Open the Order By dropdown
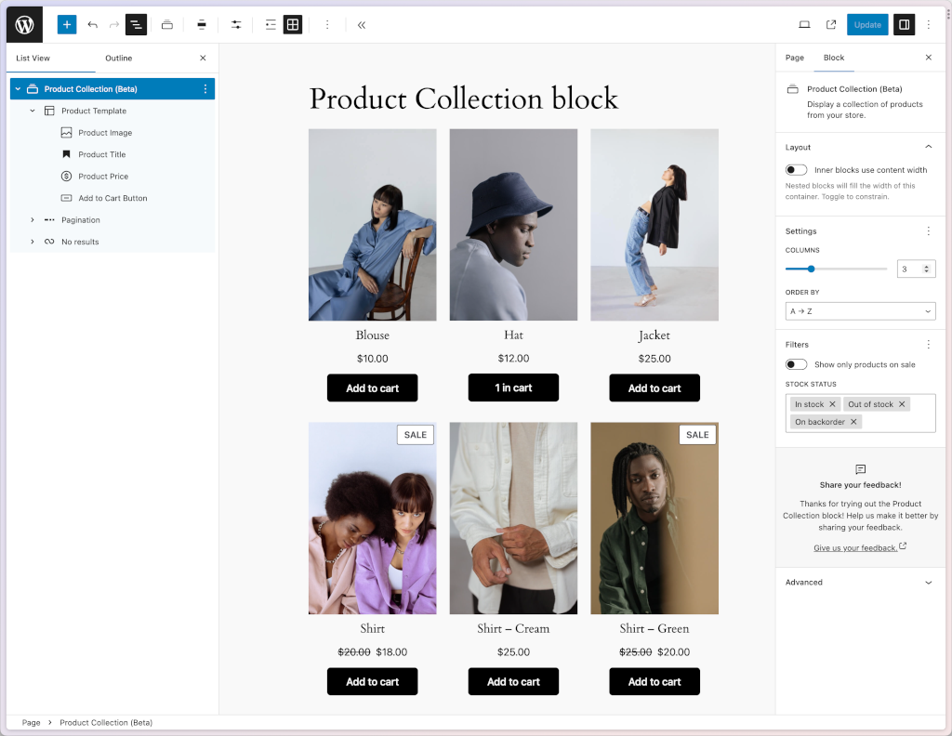Viewport: 952px width, 736px height. coord(860,310)
